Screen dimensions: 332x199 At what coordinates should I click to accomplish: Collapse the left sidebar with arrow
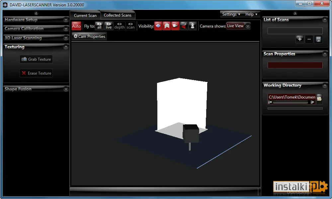(36, 13)
